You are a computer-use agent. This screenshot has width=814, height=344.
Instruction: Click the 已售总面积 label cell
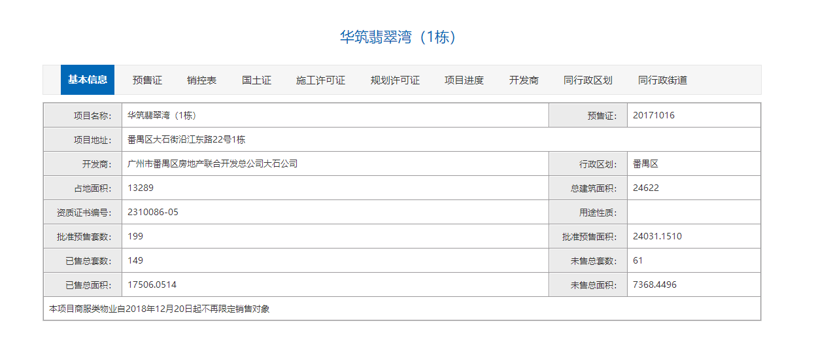click(83, 284)
